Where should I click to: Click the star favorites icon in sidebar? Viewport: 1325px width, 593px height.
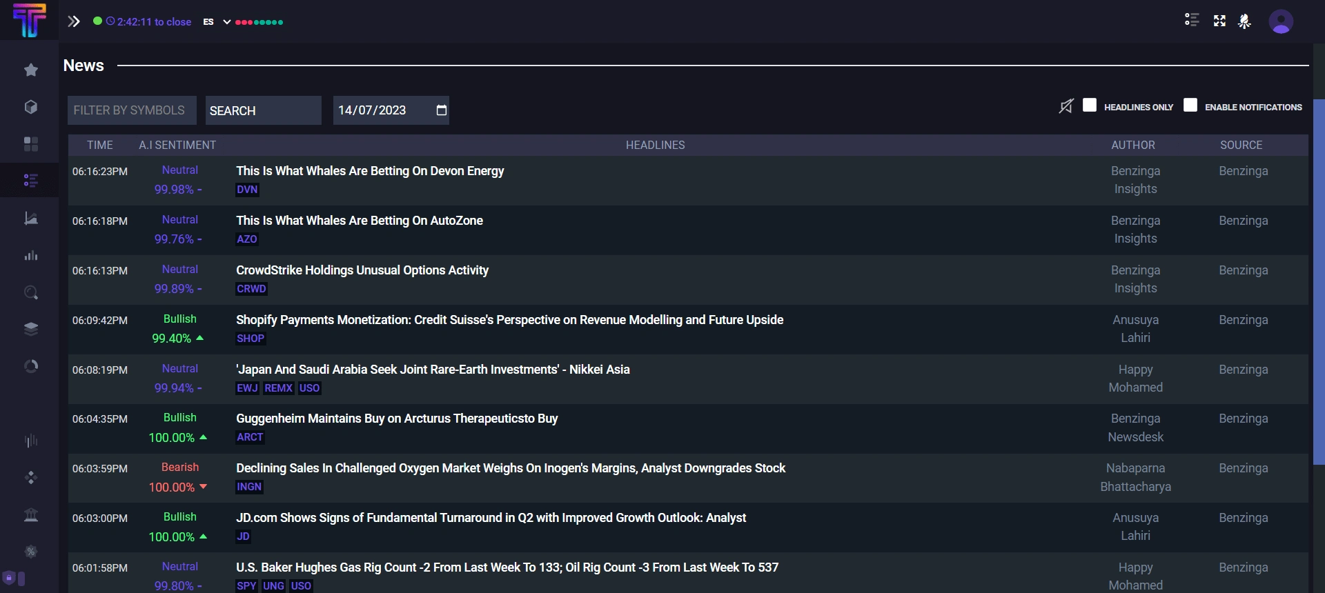[30, 70]
